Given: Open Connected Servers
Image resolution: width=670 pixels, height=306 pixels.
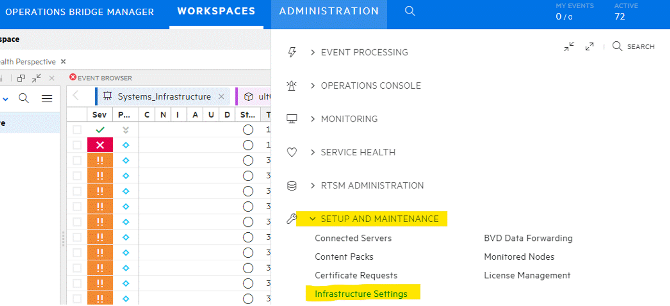Looking at the screenshot, I should coord(353,238).
